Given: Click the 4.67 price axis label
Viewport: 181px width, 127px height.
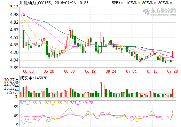Looking at the screenshot, I should click(x=14, y=30).
